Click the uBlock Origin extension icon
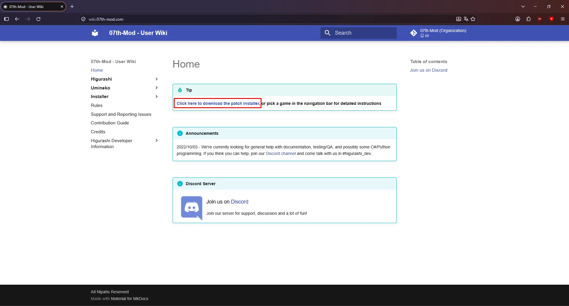Screen dimensions: 569x306 540,19
